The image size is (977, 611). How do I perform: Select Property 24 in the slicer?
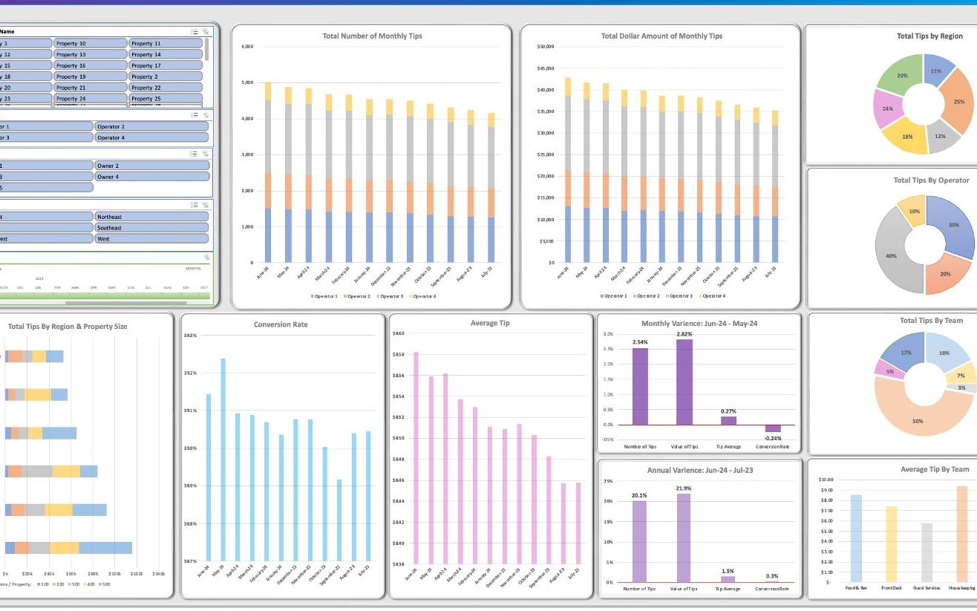91,99
